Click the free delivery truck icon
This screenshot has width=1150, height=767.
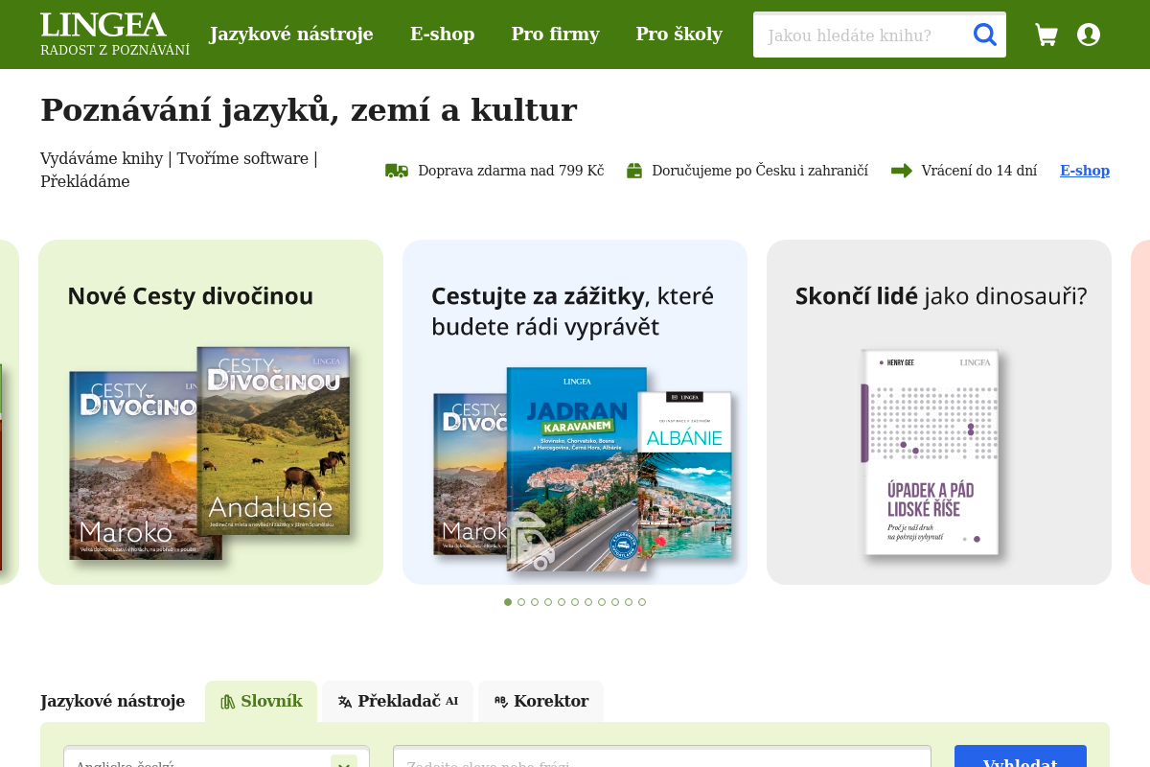tap(397, 171)
